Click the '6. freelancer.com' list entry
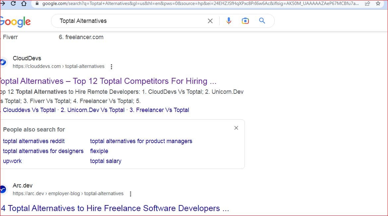 pyautogui.click(x=81, y=37)
